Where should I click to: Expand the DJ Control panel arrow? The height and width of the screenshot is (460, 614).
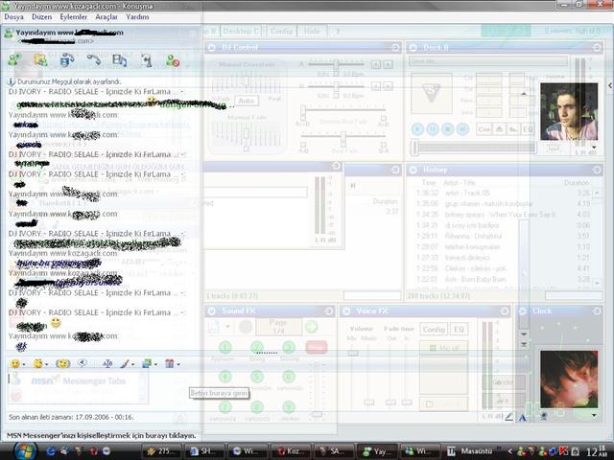click(394, 47)
